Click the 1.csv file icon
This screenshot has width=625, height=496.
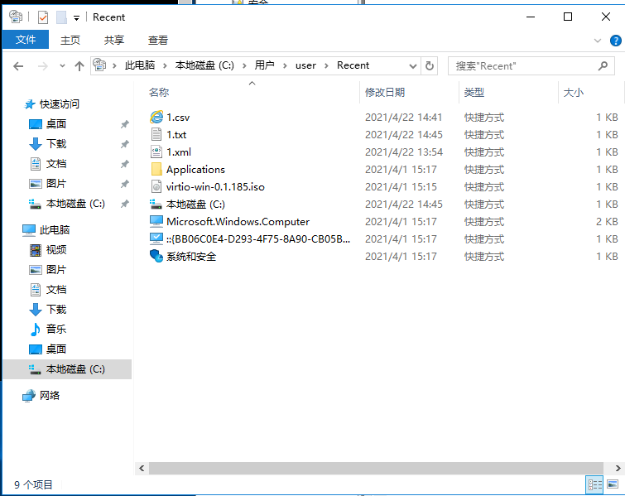pos(156,118)
